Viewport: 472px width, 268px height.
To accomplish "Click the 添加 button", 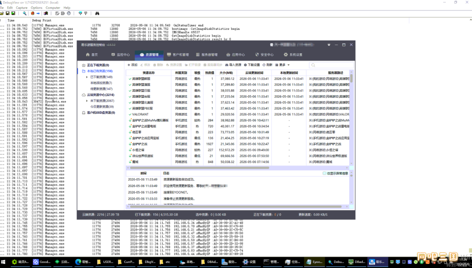I will tap(132, 65).
